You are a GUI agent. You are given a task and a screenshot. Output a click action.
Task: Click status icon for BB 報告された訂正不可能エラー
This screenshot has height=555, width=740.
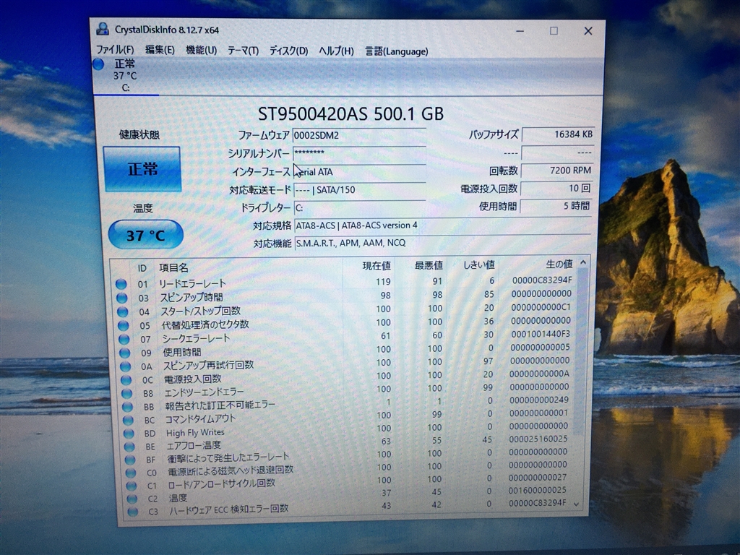(x=128, y=406)
